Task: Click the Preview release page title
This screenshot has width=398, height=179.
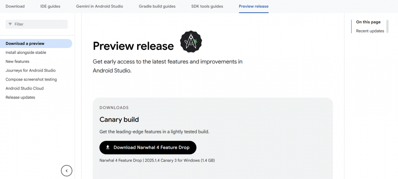Action: pyautogui.click(x=133, y=46)
